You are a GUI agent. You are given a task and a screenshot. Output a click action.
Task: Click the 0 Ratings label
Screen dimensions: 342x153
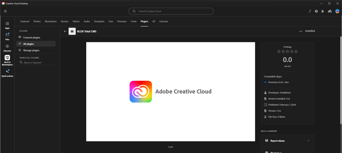[x=287, y=47]
